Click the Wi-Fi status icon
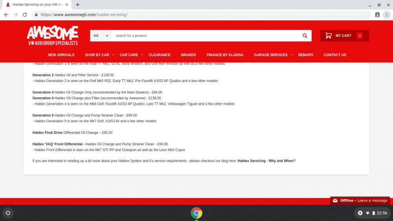Viewport: 393px width, 221px height. coord(367,213)
